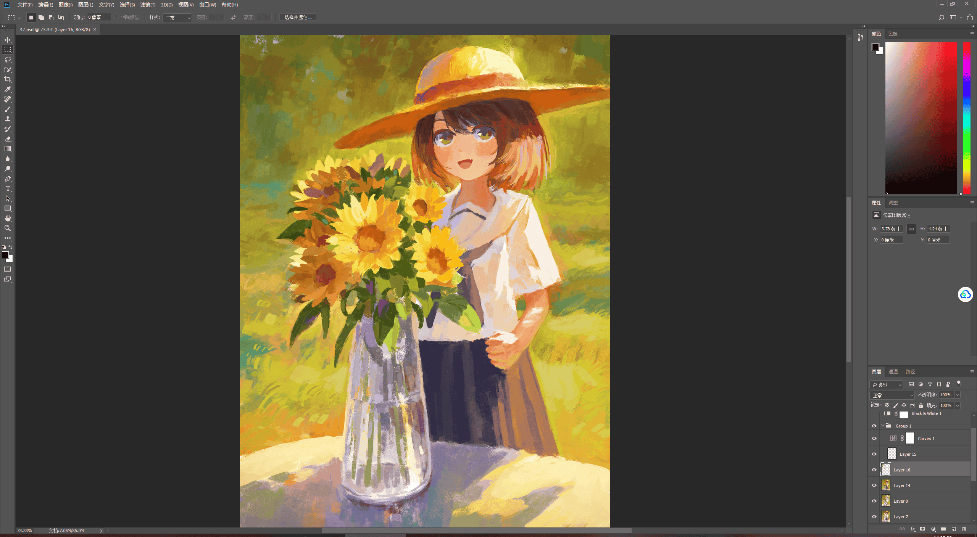
Task: Click the 羽化 feather input field
Action: 99,18
